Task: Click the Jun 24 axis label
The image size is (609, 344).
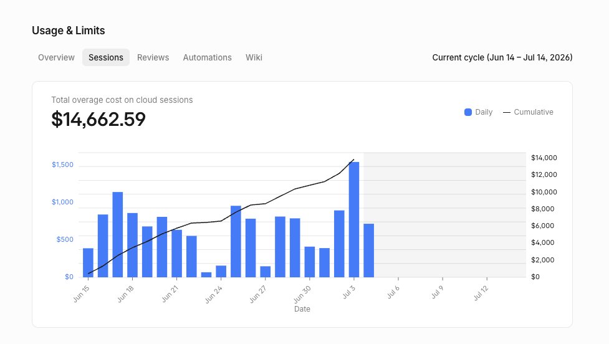Action: point(214,294)
